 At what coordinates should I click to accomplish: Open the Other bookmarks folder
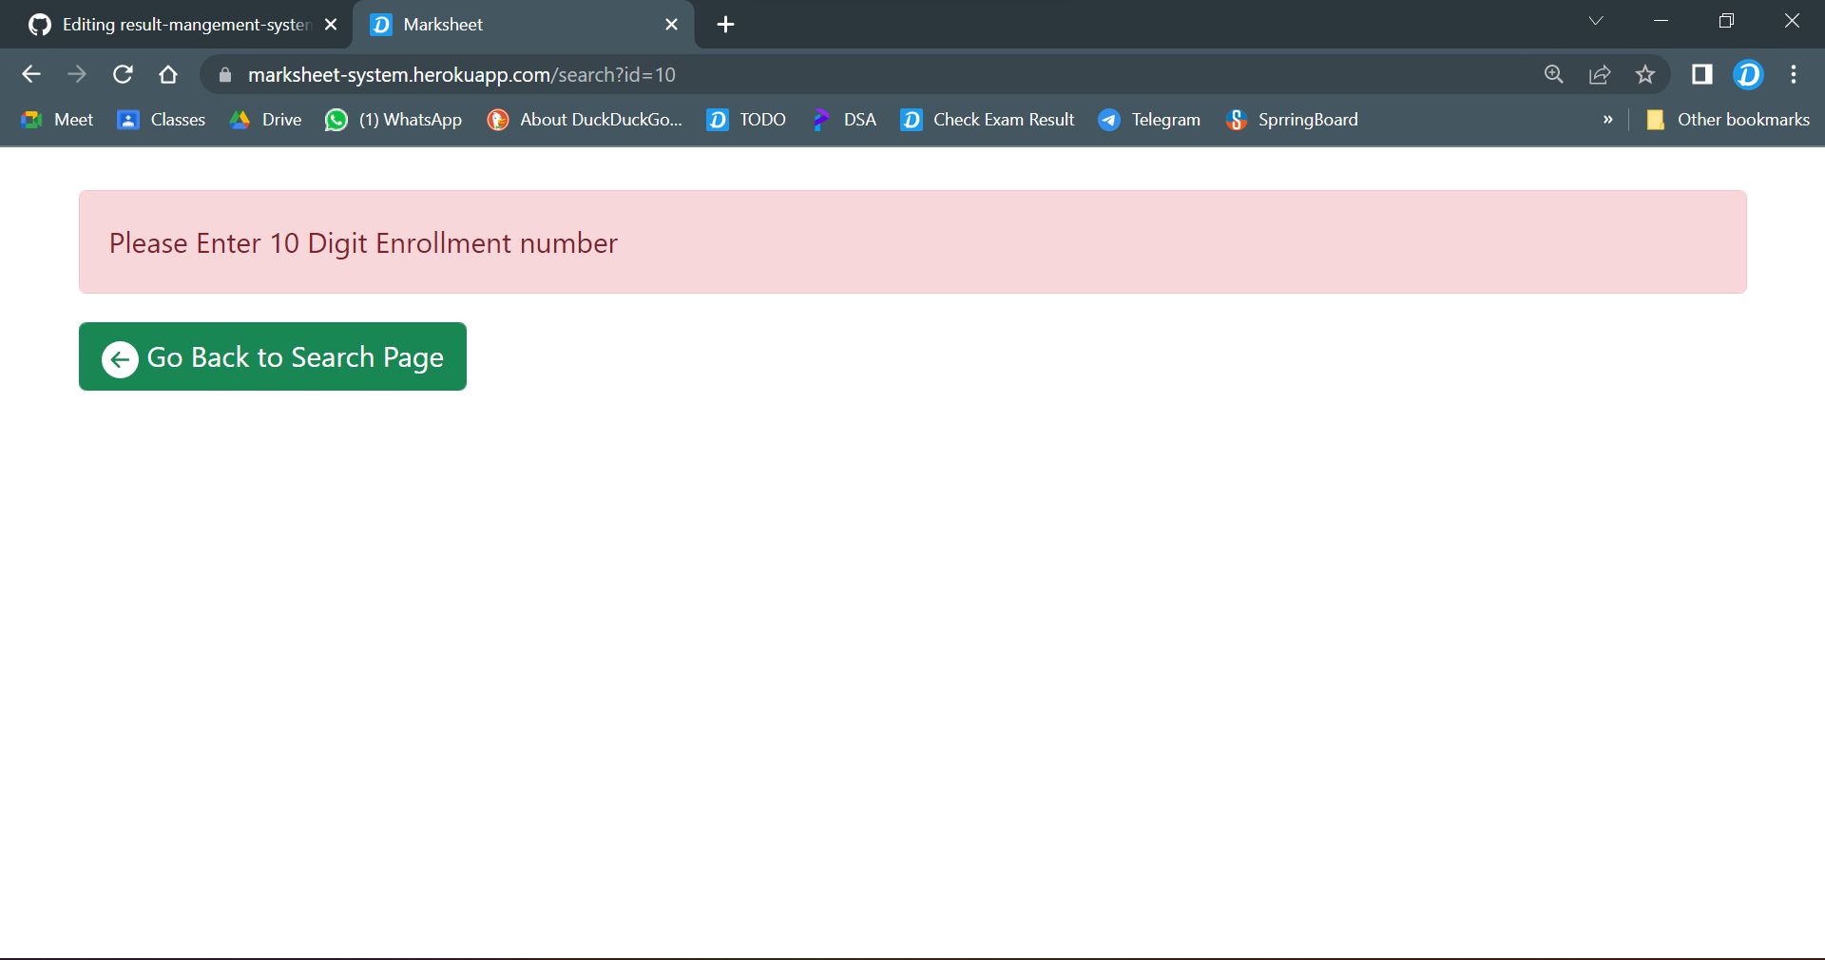(x=1728, y=120)
